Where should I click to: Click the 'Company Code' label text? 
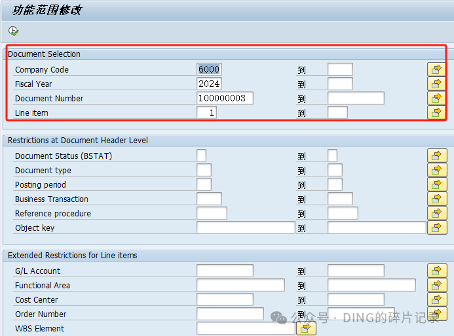click(42, 70)
